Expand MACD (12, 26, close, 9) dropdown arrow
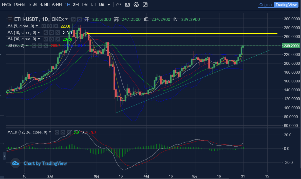 click(x=50, y=132)
